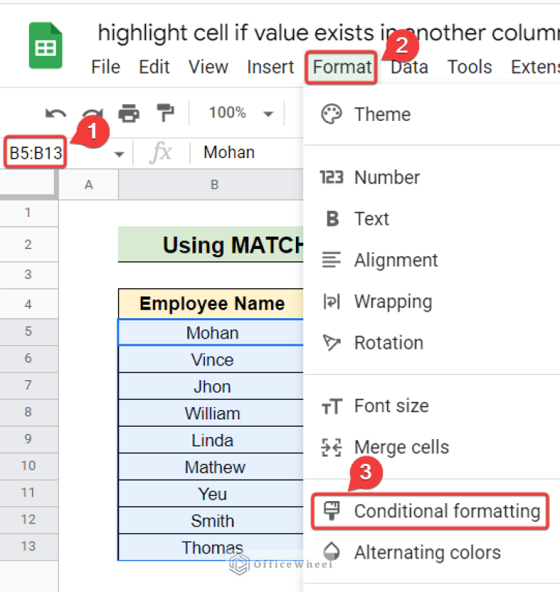Select the Paint format tool

point(165,113)
